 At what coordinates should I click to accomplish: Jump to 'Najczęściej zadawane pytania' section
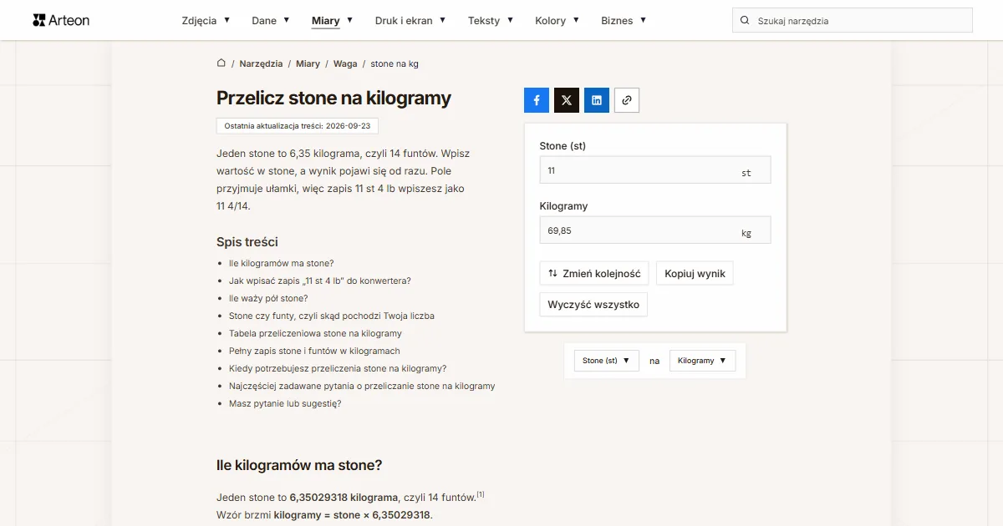[362, 386]
